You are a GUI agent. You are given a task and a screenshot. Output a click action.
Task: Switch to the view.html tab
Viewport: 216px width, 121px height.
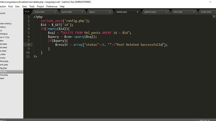[x=178, y=12]
